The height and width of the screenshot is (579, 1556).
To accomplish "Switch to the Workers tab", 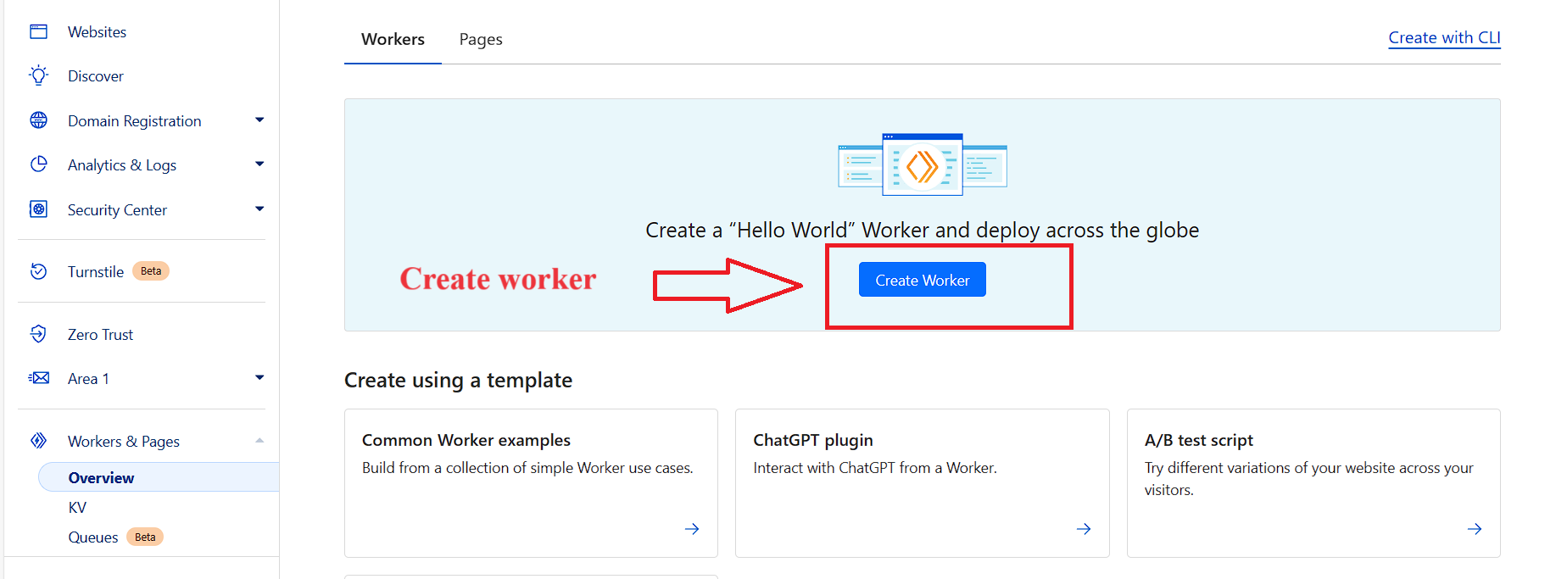I will coord(393,39).
